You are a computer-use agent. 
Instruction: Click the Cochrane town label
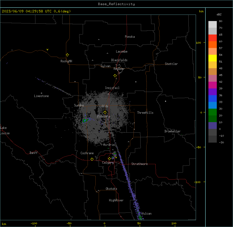[87, 153]
